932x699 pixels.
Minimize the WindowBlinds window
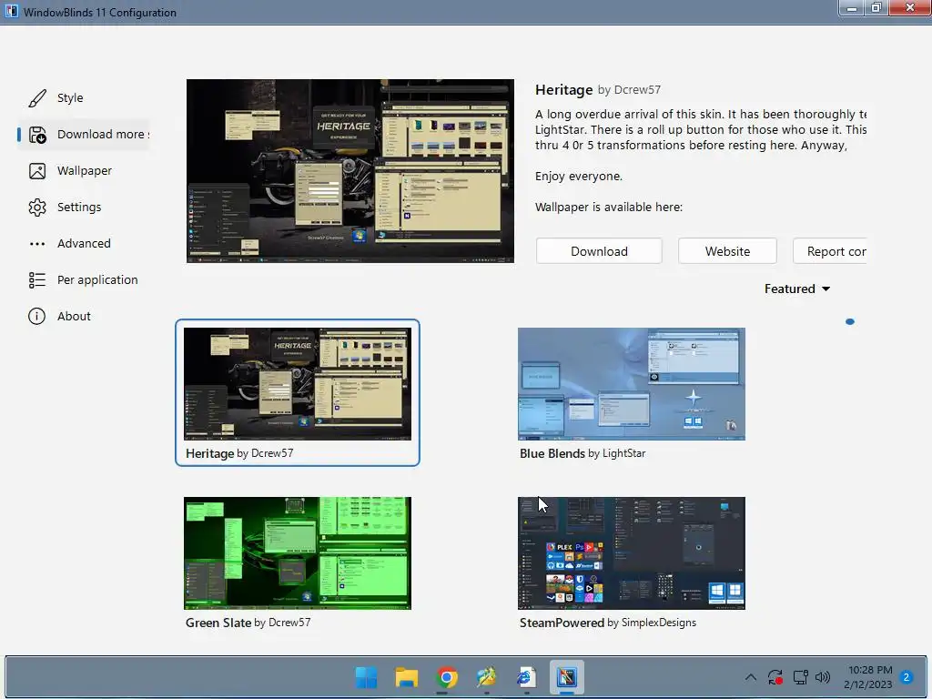pos(852,8)
